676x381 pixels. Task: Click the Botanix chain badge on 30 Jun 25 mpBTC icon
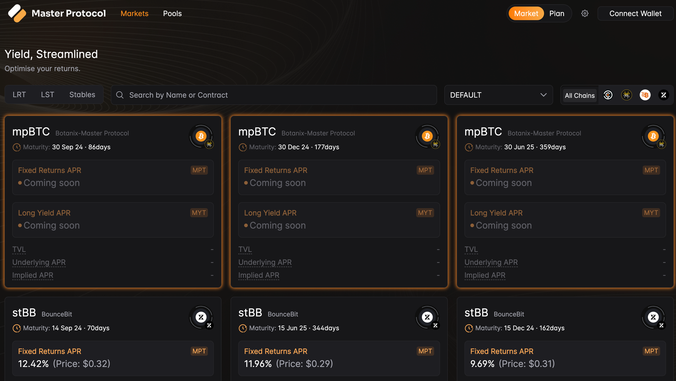[661, 145]
